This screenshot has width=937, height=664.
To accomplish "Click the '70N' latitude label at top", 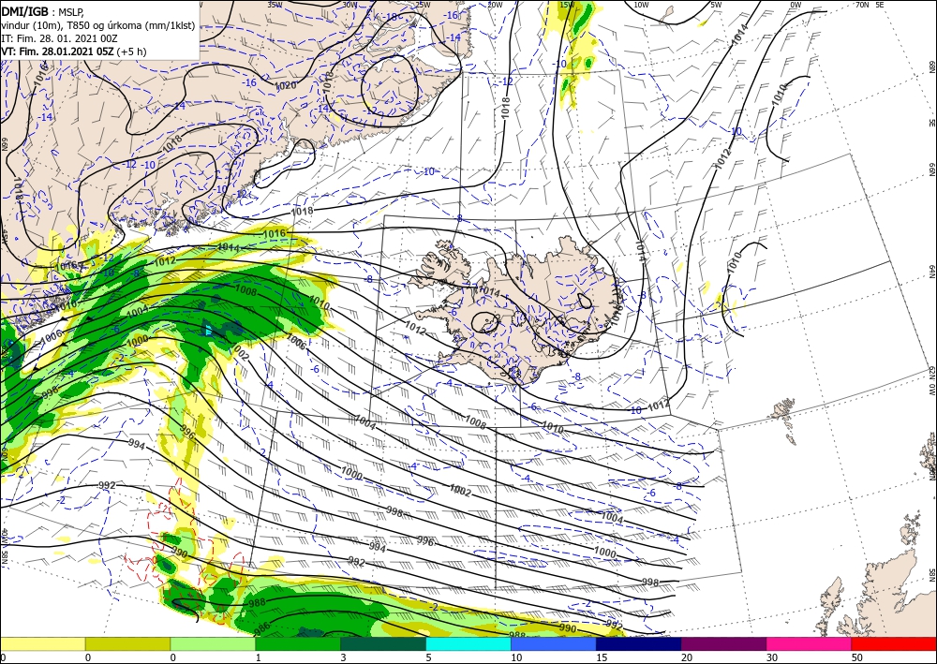I will [x=862, y=5].
